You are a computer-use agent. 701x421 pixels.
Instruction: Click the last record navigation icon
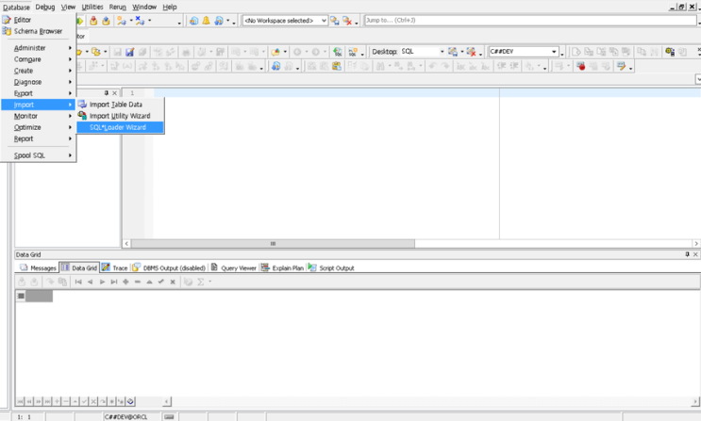(x=114, y=282)
